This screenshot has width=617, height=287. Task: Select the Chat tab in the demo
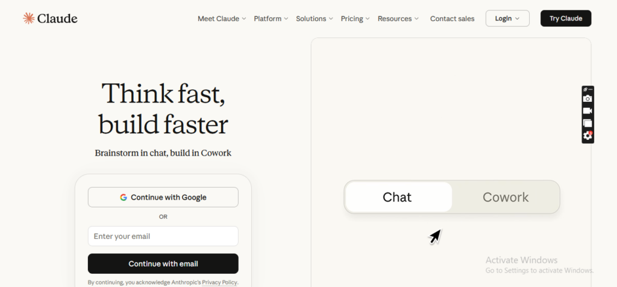coord(398,197)
